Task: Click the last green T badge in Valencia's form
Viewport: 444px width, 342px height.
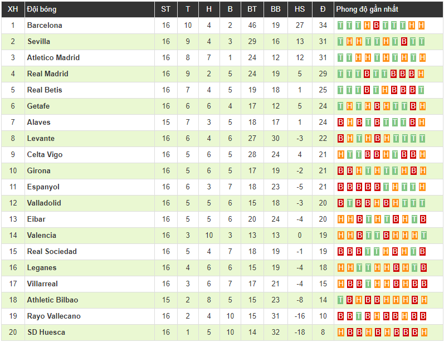Action: [421, 235]
